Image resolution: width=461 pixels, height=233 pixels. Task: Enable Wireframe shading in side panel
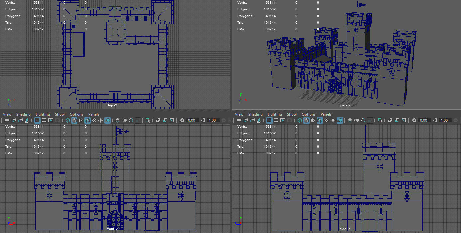coord(300,120)
